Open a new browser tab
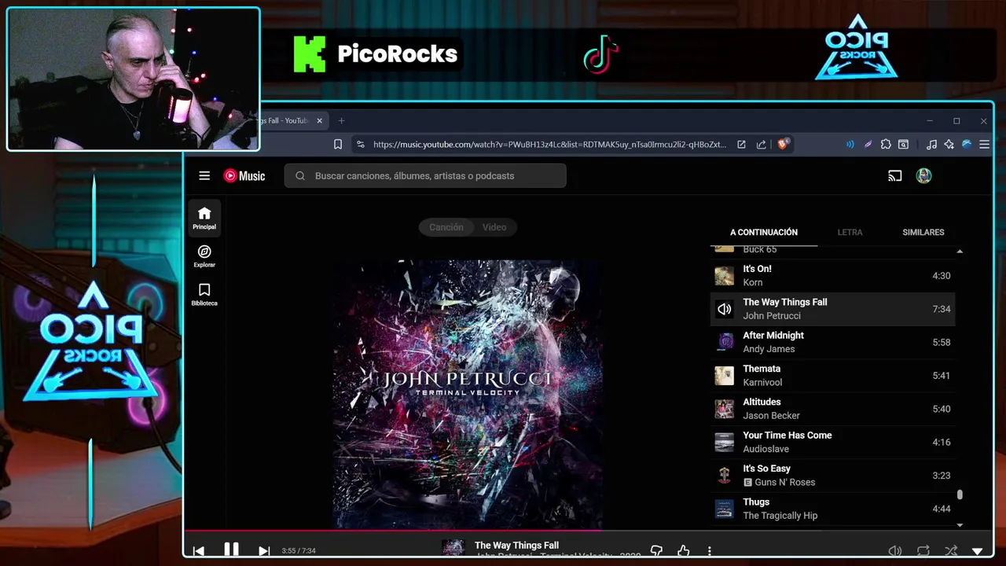 pos(341,121)
